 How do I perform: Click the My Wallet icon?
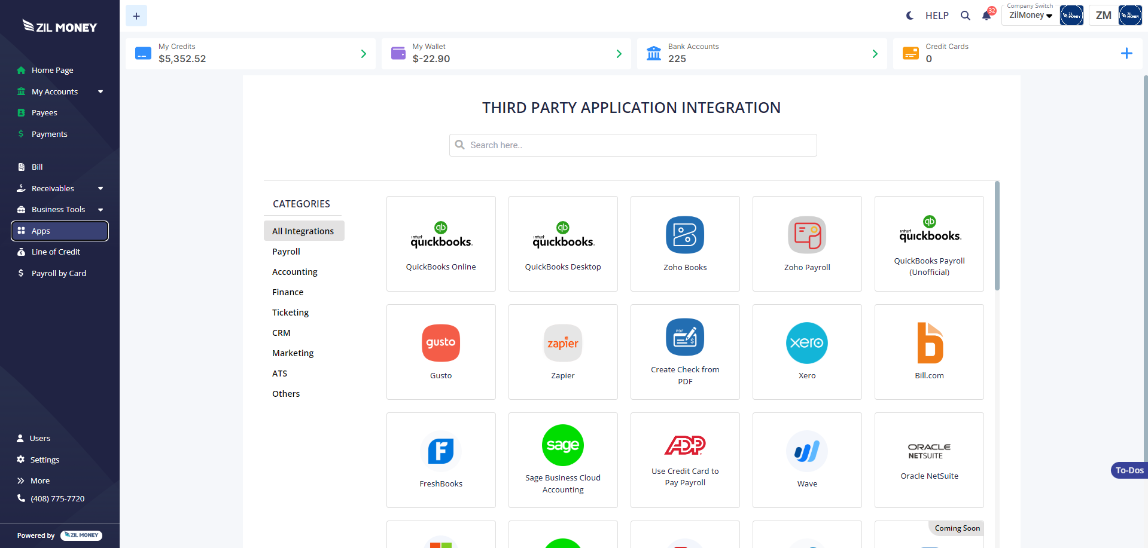pos(398,53)
